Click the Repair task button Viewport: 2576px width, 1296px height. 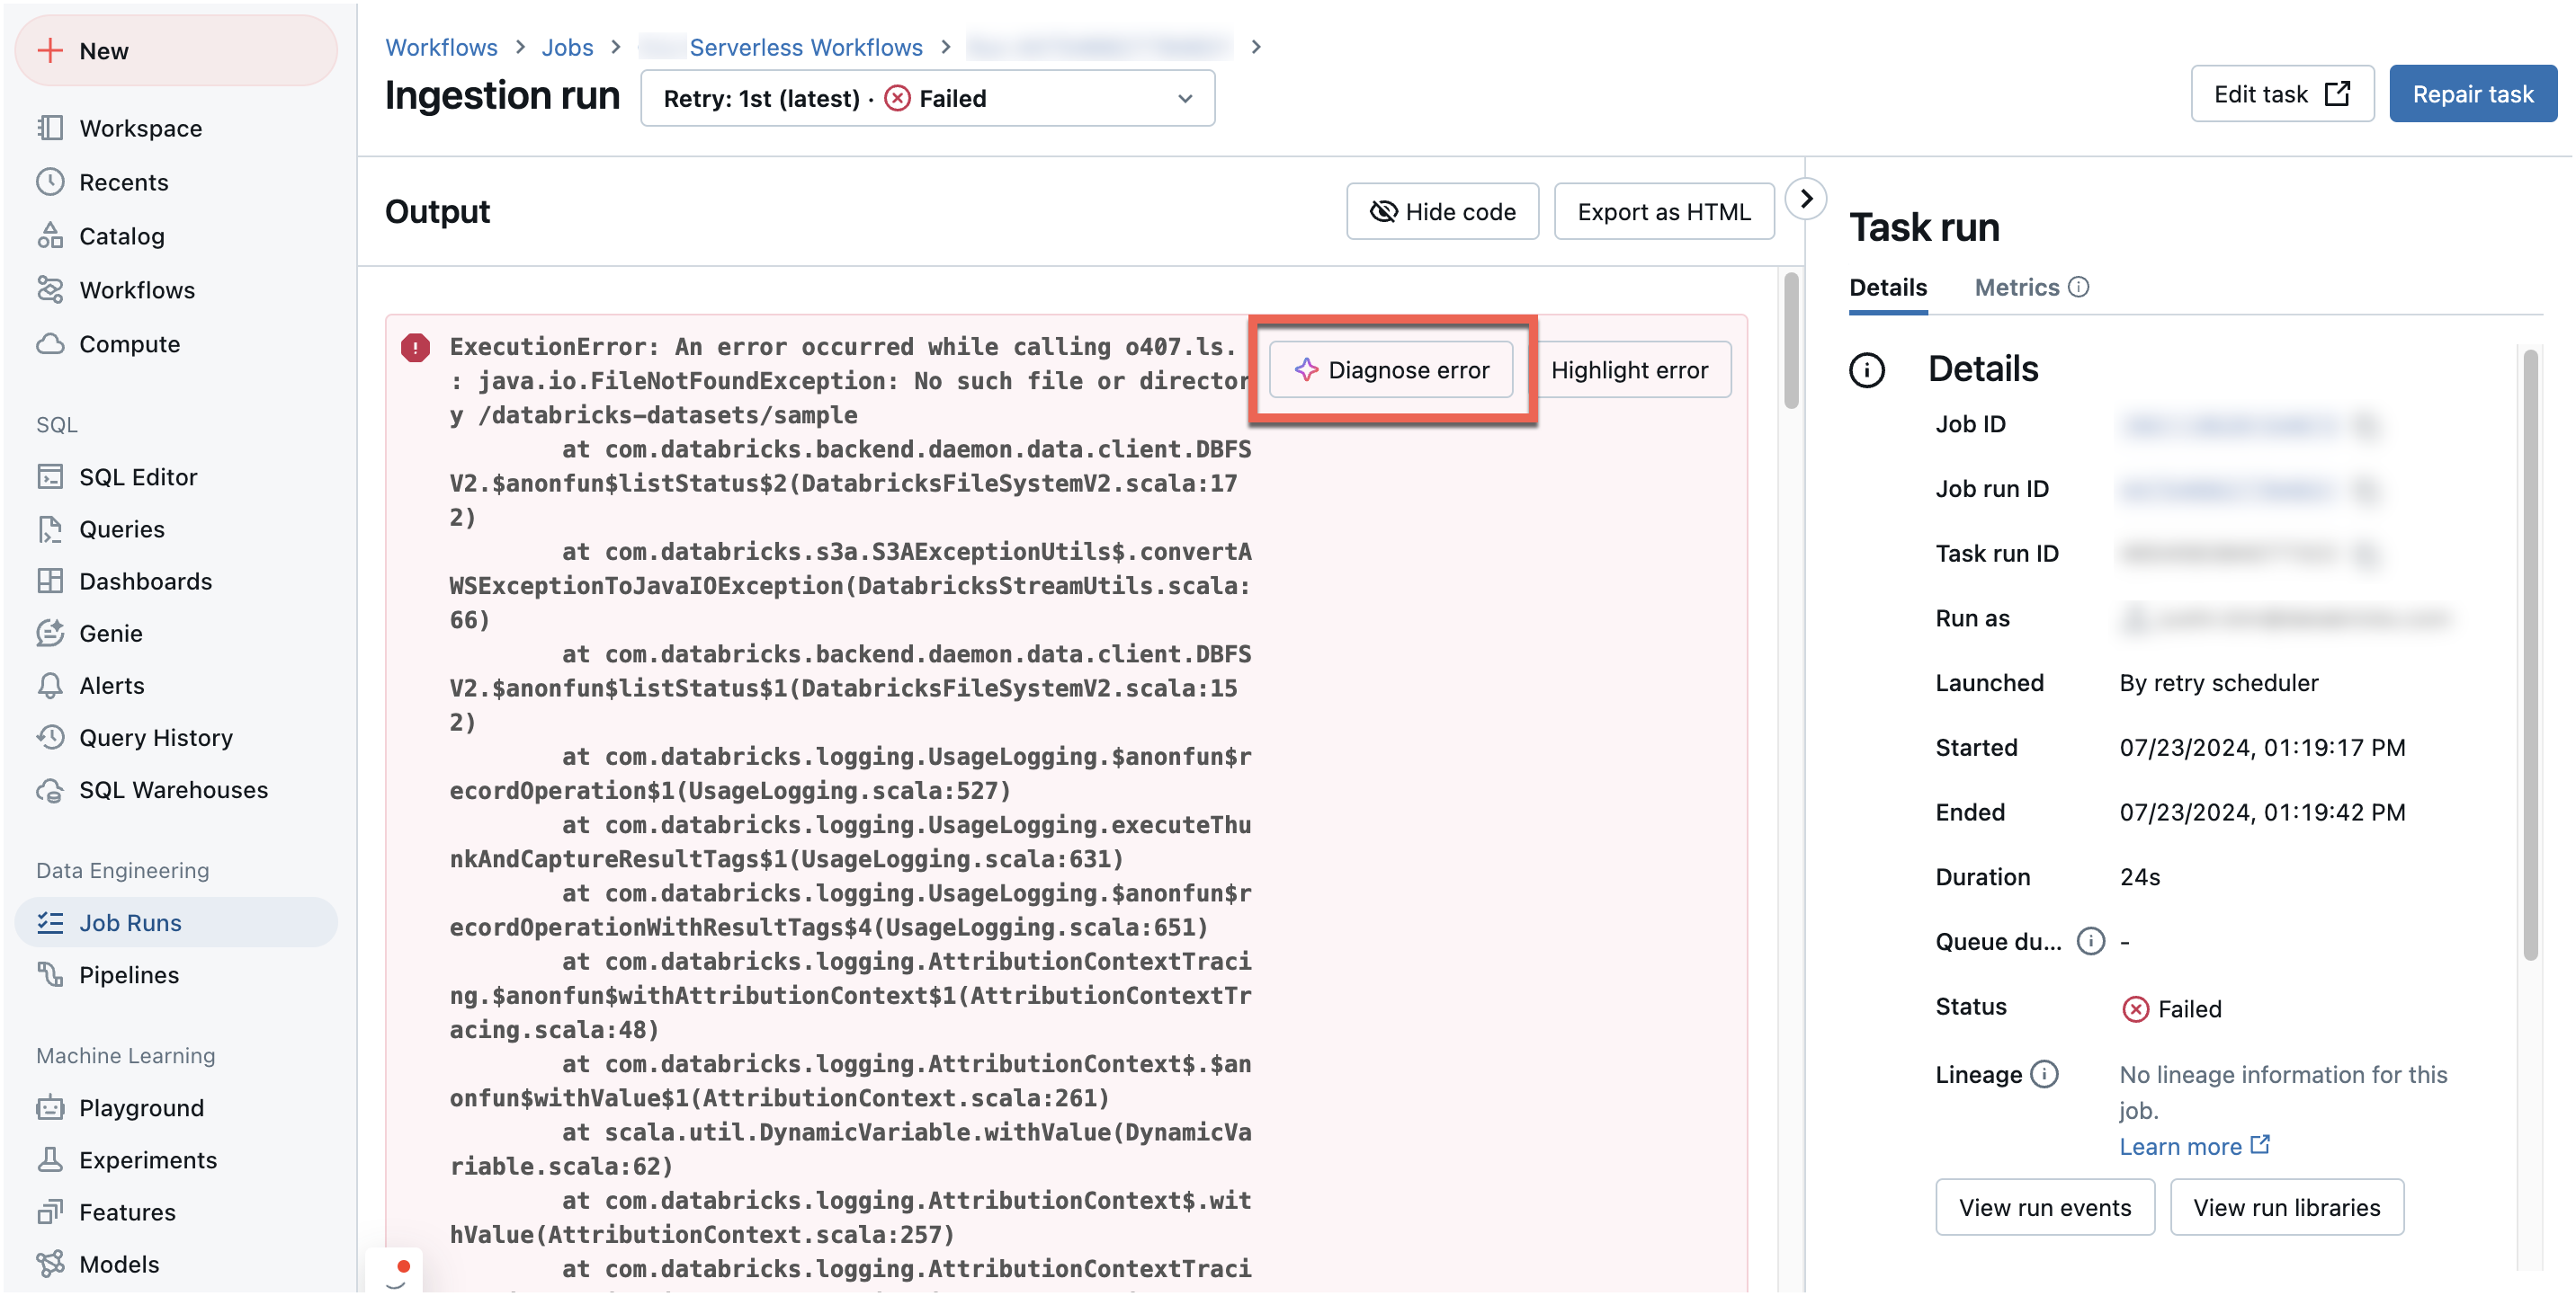click(x=2475, y=94)
